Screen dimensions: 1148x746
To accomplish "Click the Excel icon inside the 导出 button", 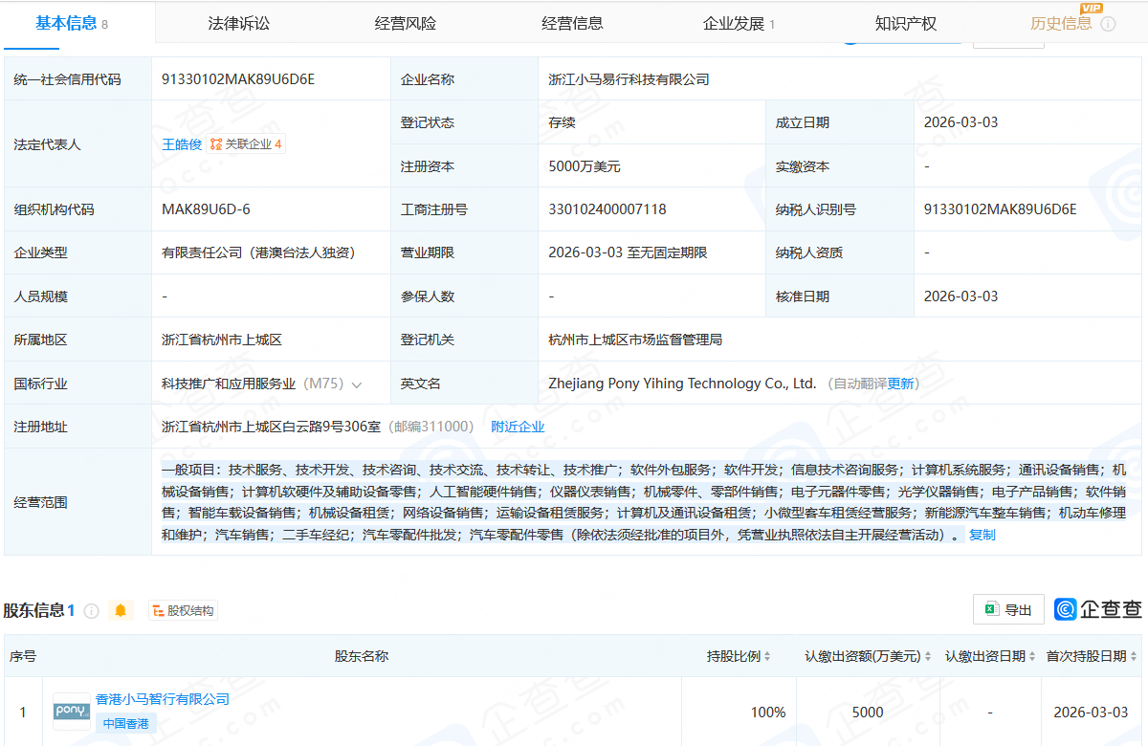I will pos(991,609).
